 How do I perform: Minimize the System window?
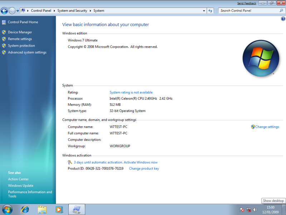[x=263, y=3]
